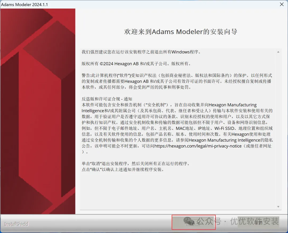
Task: Click the Adams Modeler 2024.1.1 title bar text
Action: [x=25, y=5]
